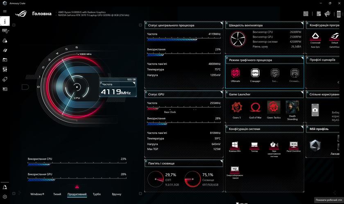344x204 pixels.
Task: Select the Windows® performance mode
Action: [x=37, y=194]
